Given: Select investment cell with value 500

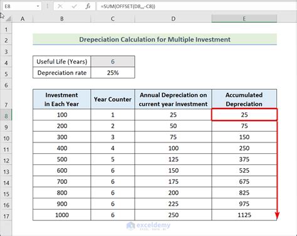Looking at the screenshot, I should (x=62, y=159).
